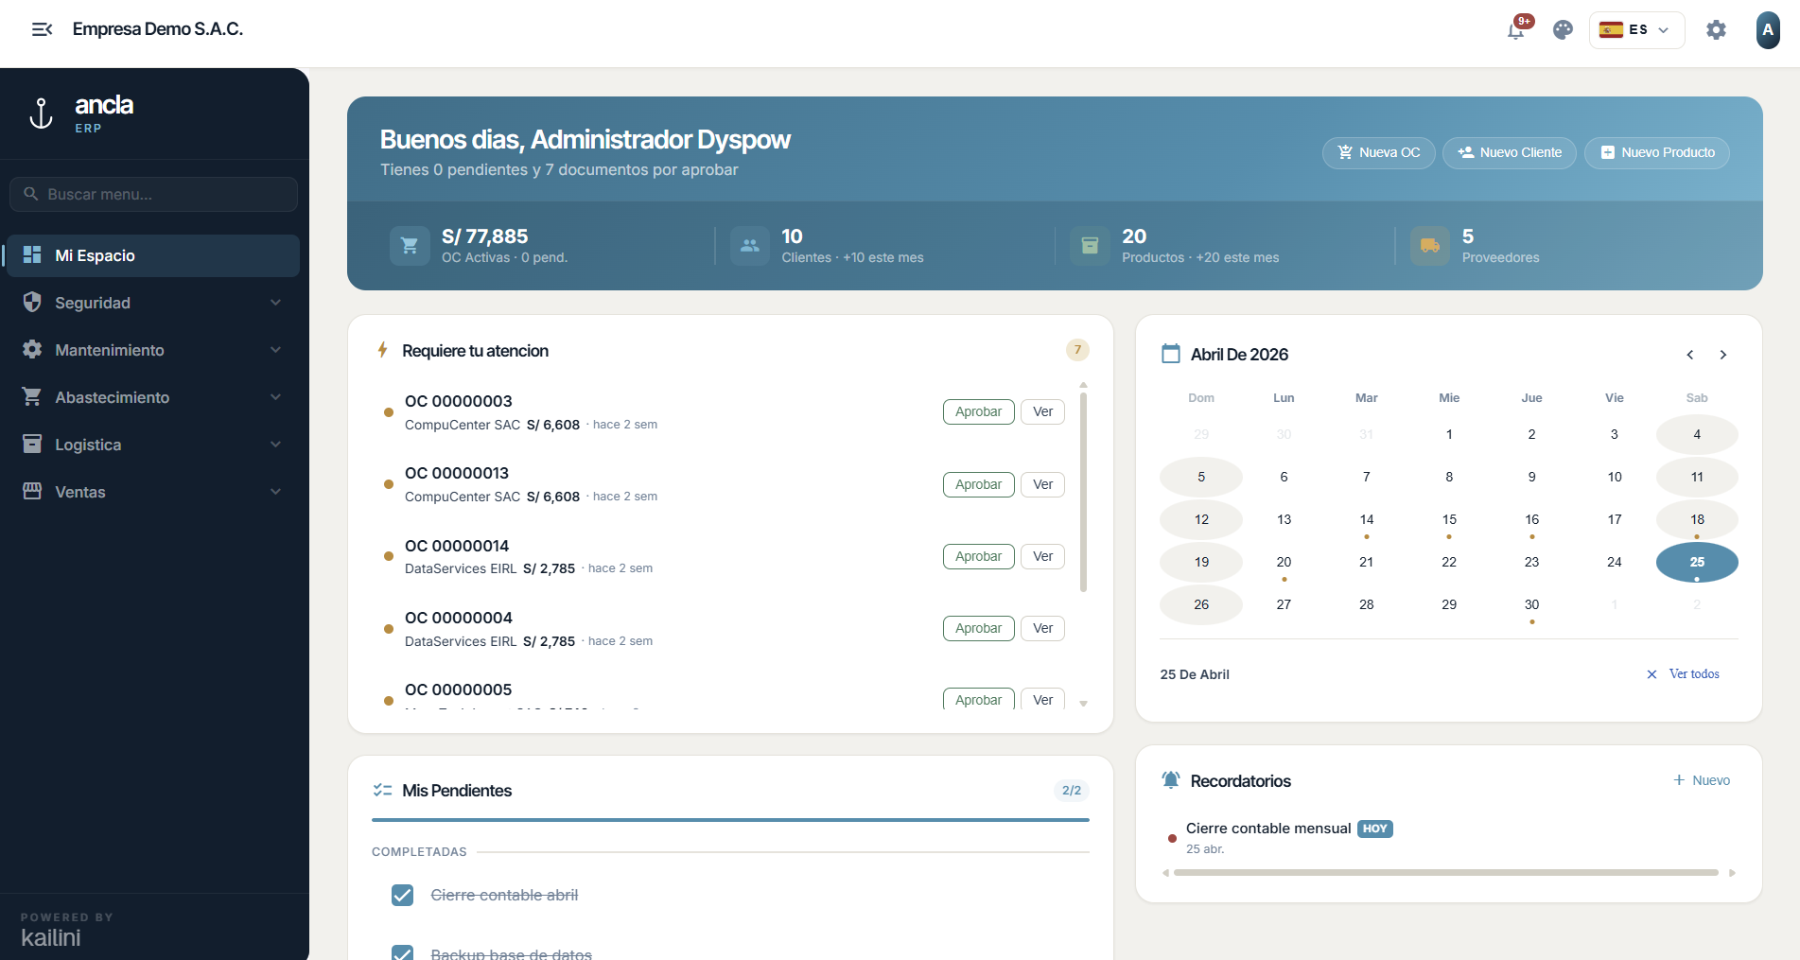The image size is (1800, 960).
Task: Expand Logistica menu chevron
Action: tap(275, 445)
